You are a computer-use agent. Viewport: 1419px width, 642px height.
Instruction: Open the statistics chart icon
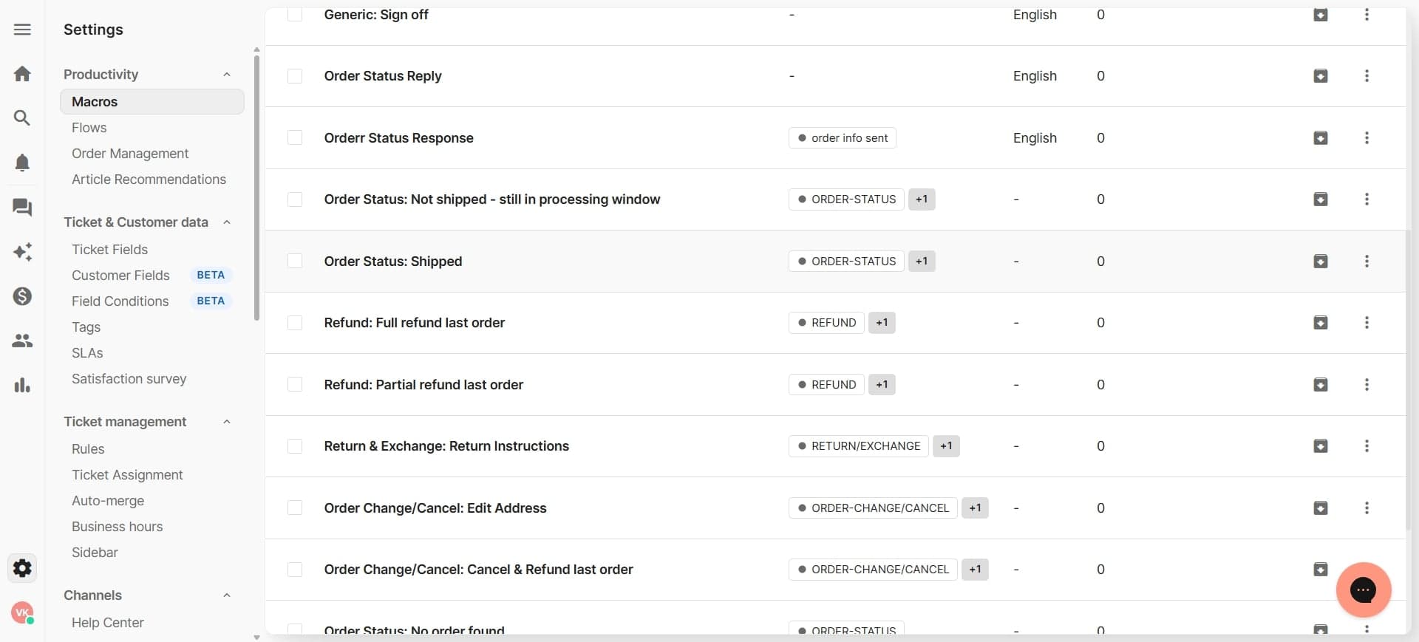(x=22, y=385)
